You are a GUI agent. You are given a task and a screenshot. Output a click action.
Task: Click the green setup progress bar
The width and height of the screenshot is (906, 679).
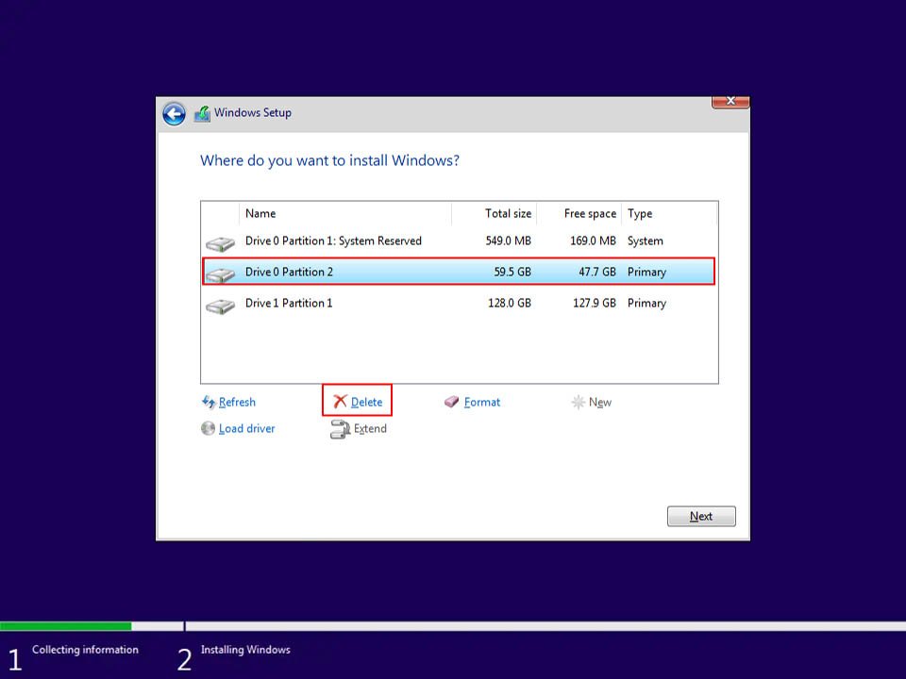(65, 626)
